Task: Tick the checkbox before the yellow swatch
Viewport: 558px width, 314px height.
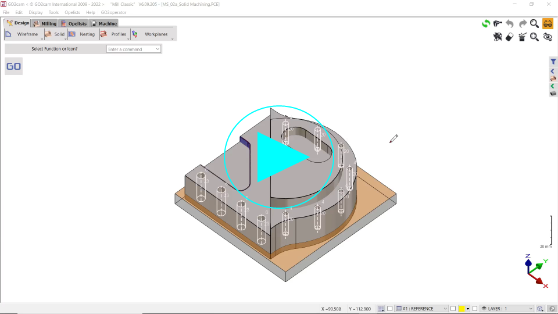Action: tap(453, 309)
